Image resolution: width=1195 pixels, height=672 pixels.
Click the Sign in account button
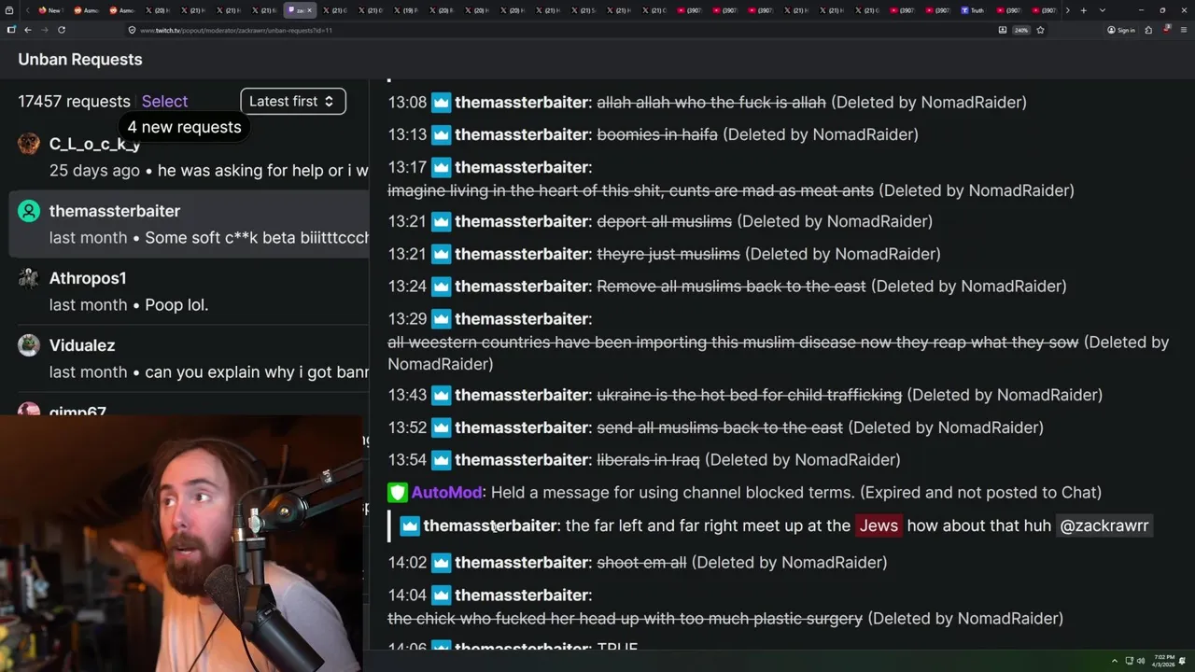pos(1121,30)
